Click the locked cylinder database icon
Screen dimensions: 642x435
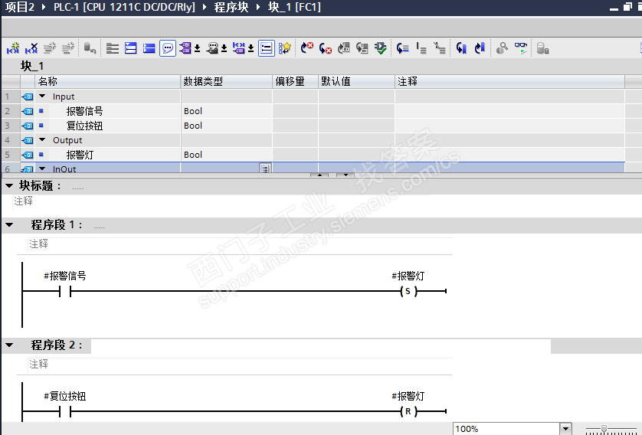[x=542, y=48]
